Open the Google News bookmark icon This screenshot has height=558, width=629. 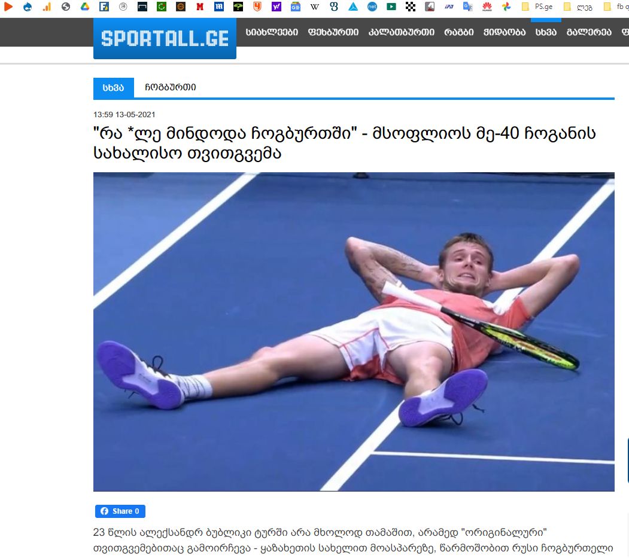[296, 7]
